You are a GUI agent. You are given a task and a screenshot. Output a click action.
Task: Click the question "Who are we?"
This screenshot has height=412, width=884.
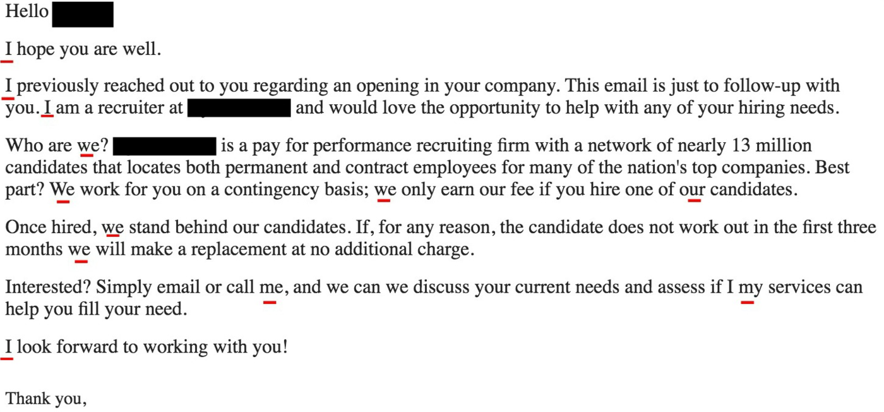click(x=57, y=146)
